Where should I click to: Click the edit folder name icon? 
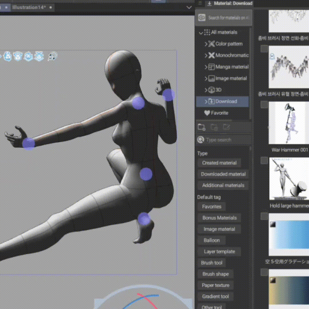click(226, 127)
